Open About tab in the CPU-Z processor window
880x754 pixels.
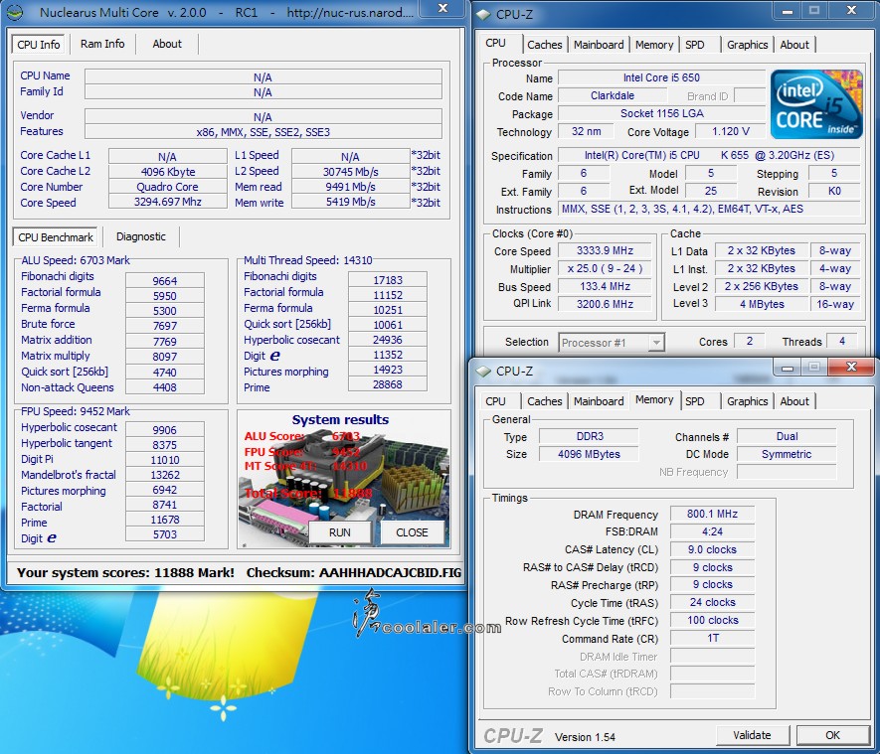(x=794, y=45)
